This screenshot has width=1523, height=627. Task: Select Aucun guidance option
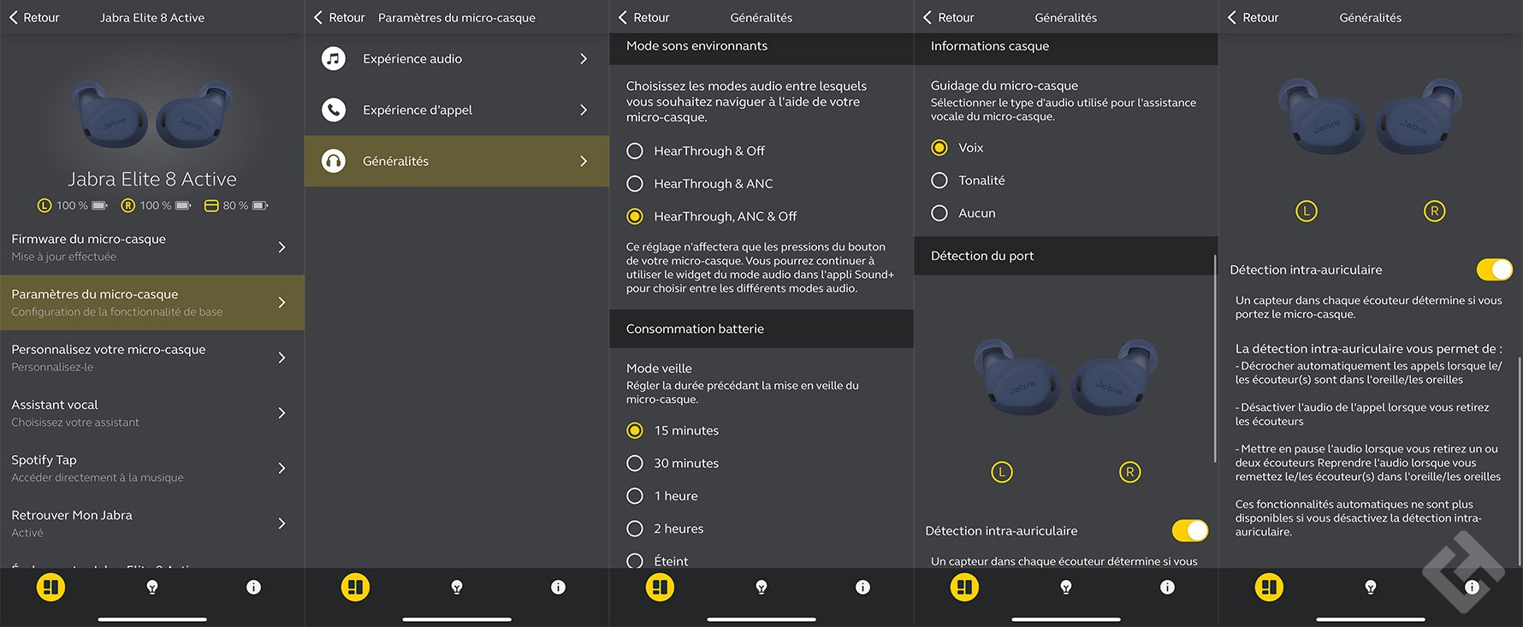[939, 213]
